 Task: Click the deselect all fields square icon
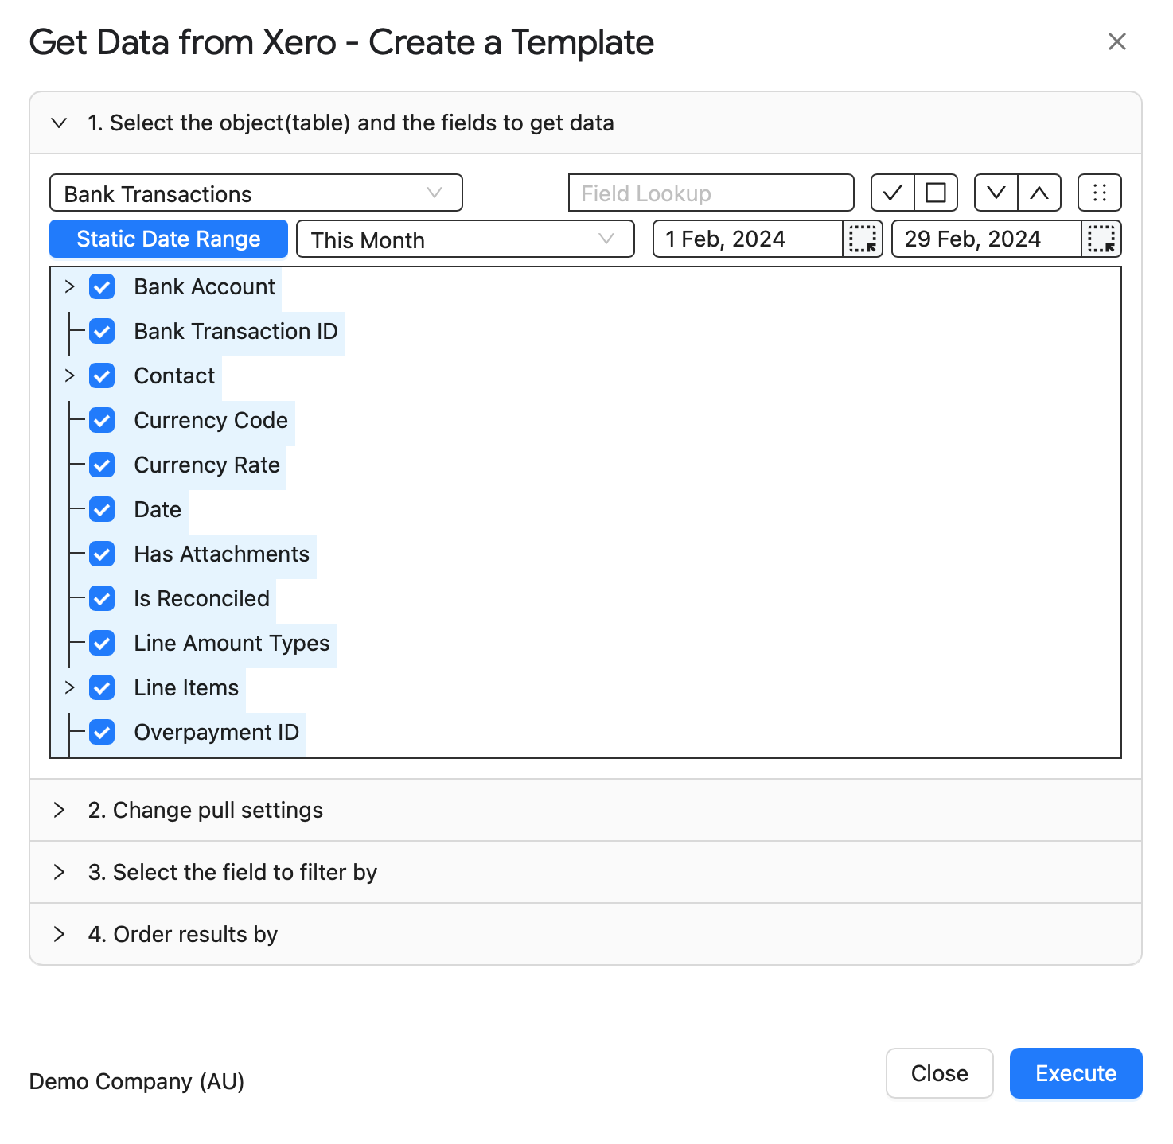click(x=936, y=193)
